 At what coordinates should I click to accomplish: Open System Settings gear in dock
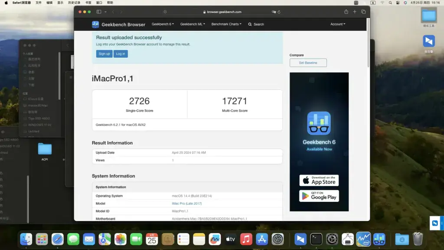(x=278, y=239)
